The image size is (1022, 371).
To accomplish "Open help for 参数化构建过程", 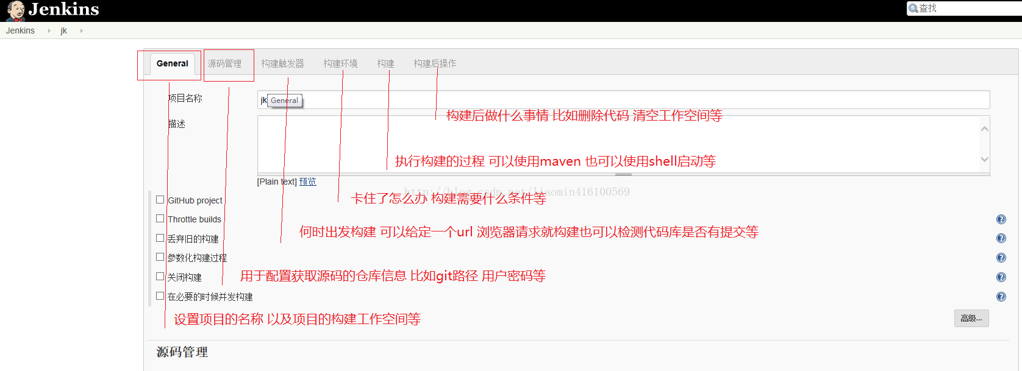I will (x=1001, y=258).
